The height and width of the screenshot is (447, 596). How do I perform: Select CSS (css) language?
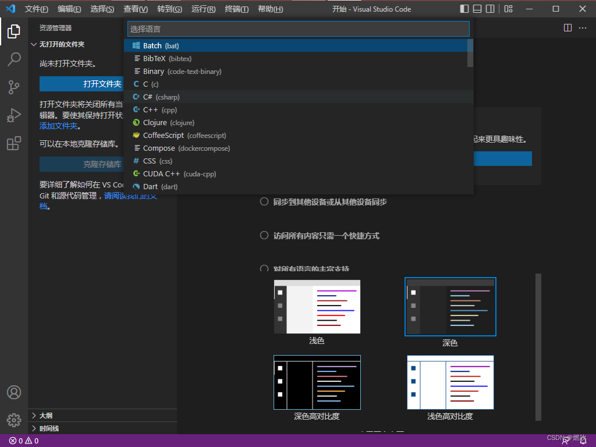299,161
